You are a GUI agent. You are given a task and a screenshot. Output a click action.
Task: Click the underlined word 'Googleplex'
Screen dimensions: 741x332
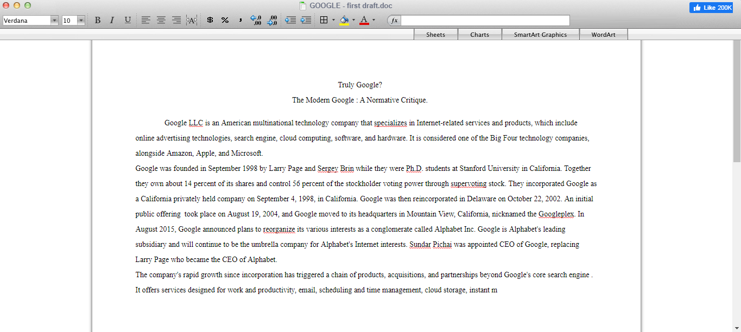click(x=556, y=214)
